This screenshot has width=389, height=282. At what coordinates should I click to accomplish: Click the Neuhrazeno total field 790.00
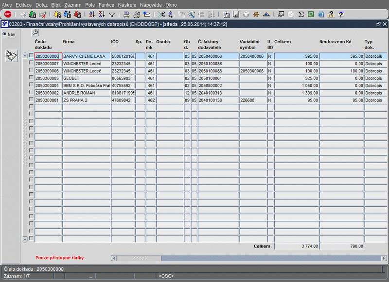pyautogui.click(x=342, y=246)
